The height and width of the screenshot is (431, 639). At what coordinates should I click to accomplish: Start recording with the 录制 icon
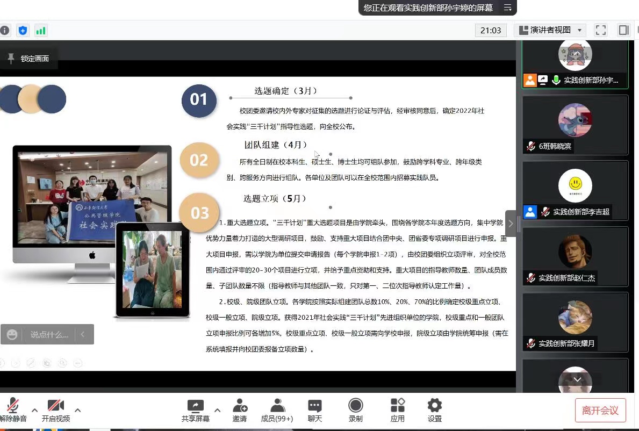point(355,411)
